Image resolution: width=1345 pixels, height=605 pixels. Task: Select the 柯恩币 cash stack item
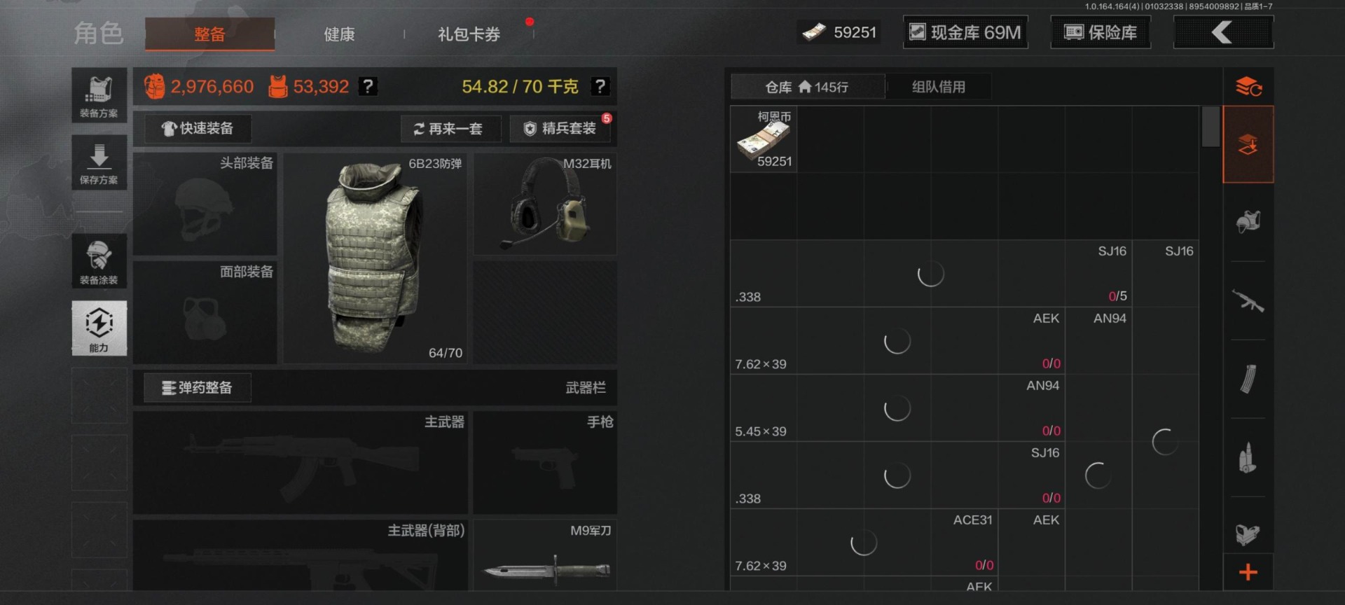(x=764, y=139)
